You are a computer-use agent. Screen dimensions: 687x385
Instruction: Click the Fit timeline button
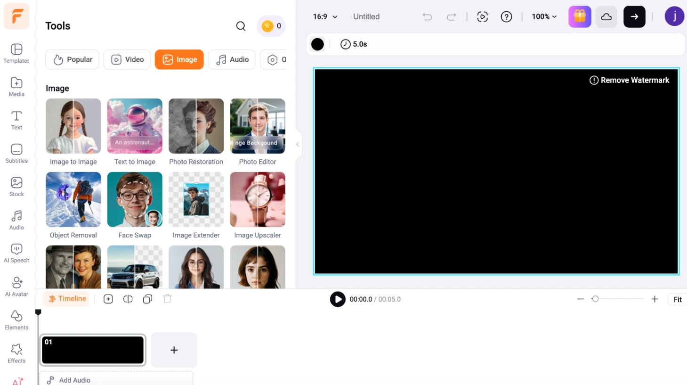click(677, 299)
